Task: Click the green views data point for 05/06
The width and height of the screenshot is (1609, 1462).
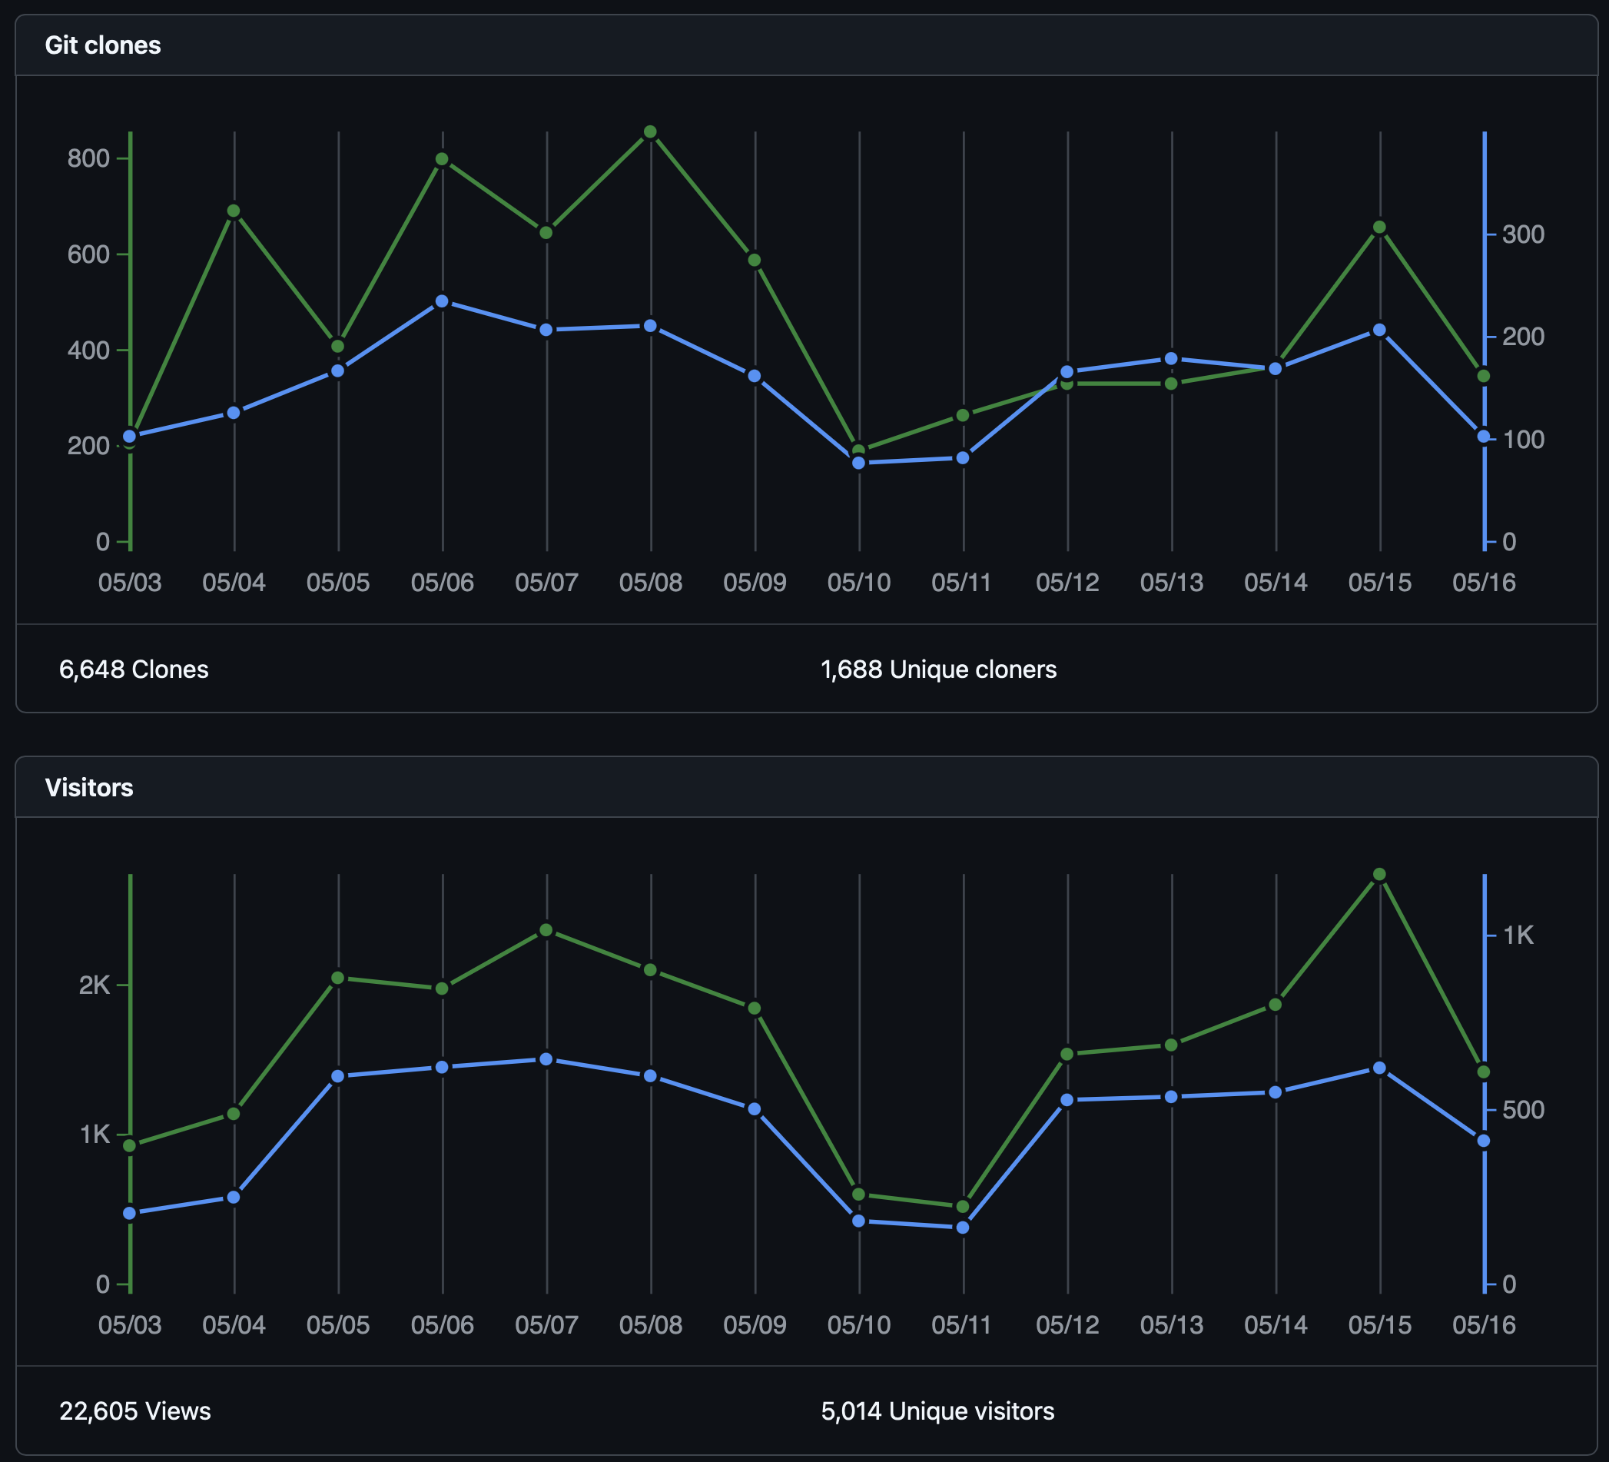Action: (442, 989)
